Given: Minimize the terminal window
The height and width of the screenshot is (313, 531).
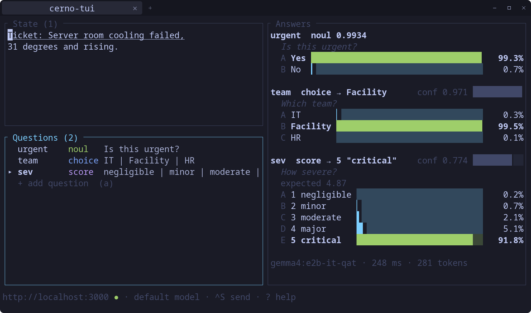Looking at the screenshot, I should (495, 8).
